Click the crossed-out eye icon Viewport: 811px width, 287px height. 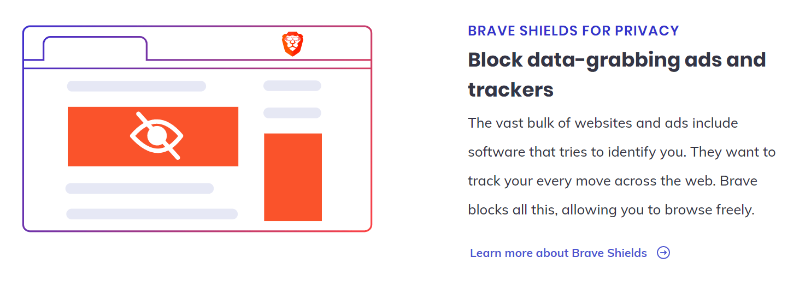click(x=156, y=136)
